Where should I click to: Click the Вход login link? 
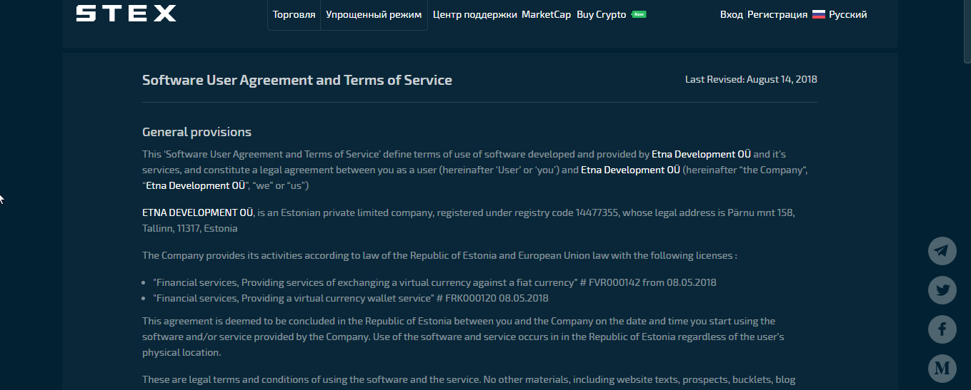point(732,14)
